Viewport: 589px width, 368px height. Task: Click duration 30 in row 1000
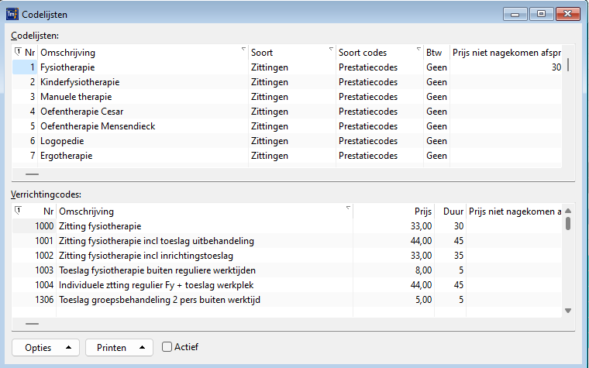(458, 226)
